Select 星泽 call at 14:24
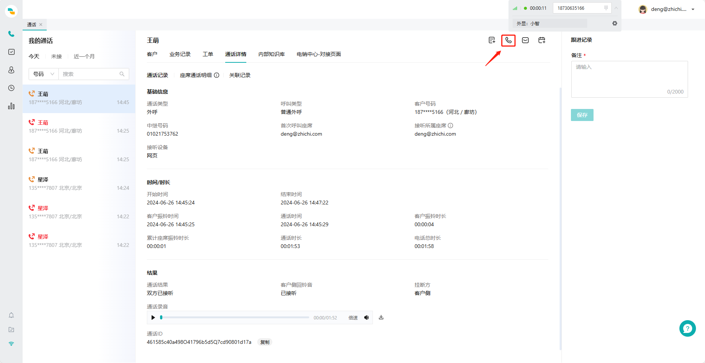The height and width of the screenshot is (363, 705). click(x=79, y=184)
